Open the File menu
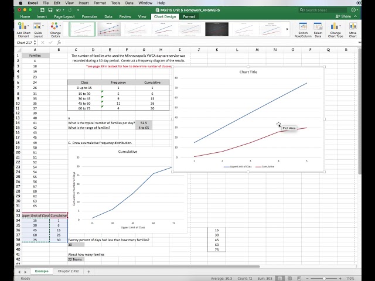 [46, 3]
